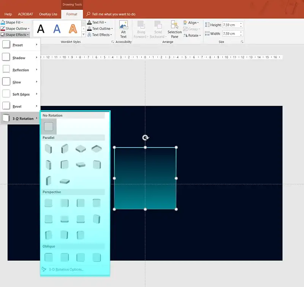Choose second Parallel preset in second row
The image size is (304, 287).
coord(65,165)
